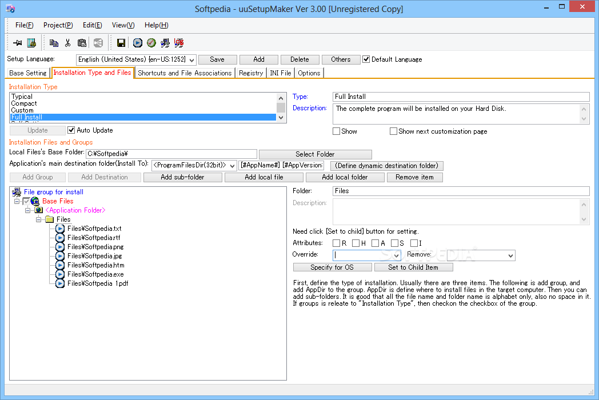This screenshot has height=400, width=599.
Task: Open the Remove dropdown
Action: [x=511, y=255]
